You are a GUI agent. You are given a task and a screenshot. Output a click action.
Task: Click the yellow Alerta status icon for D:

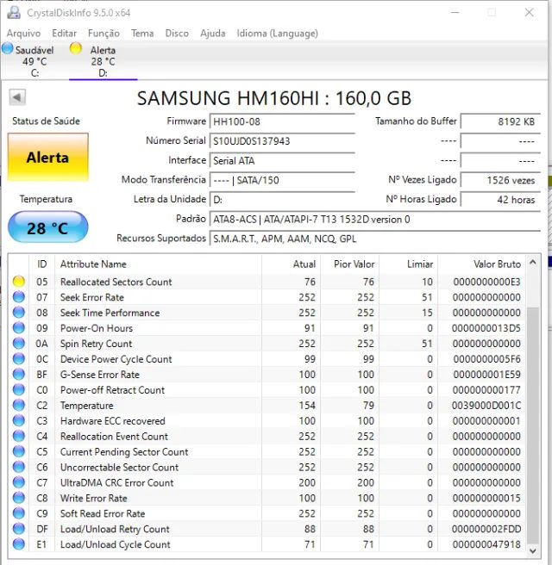[75, 48]
